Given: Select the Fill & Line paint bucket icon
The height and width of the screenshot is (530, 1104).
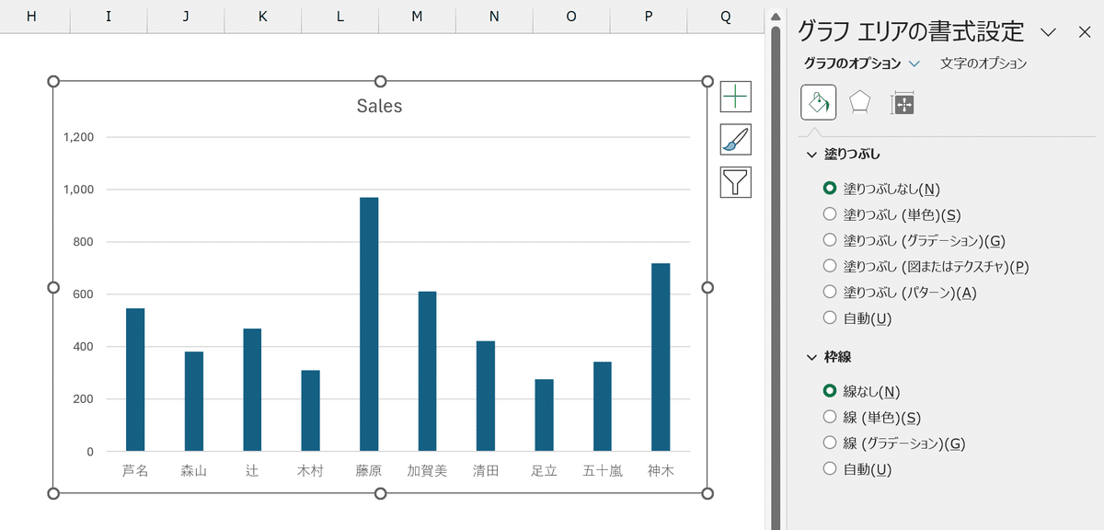Looking at the screenshot, I should (x=818, y=103).
